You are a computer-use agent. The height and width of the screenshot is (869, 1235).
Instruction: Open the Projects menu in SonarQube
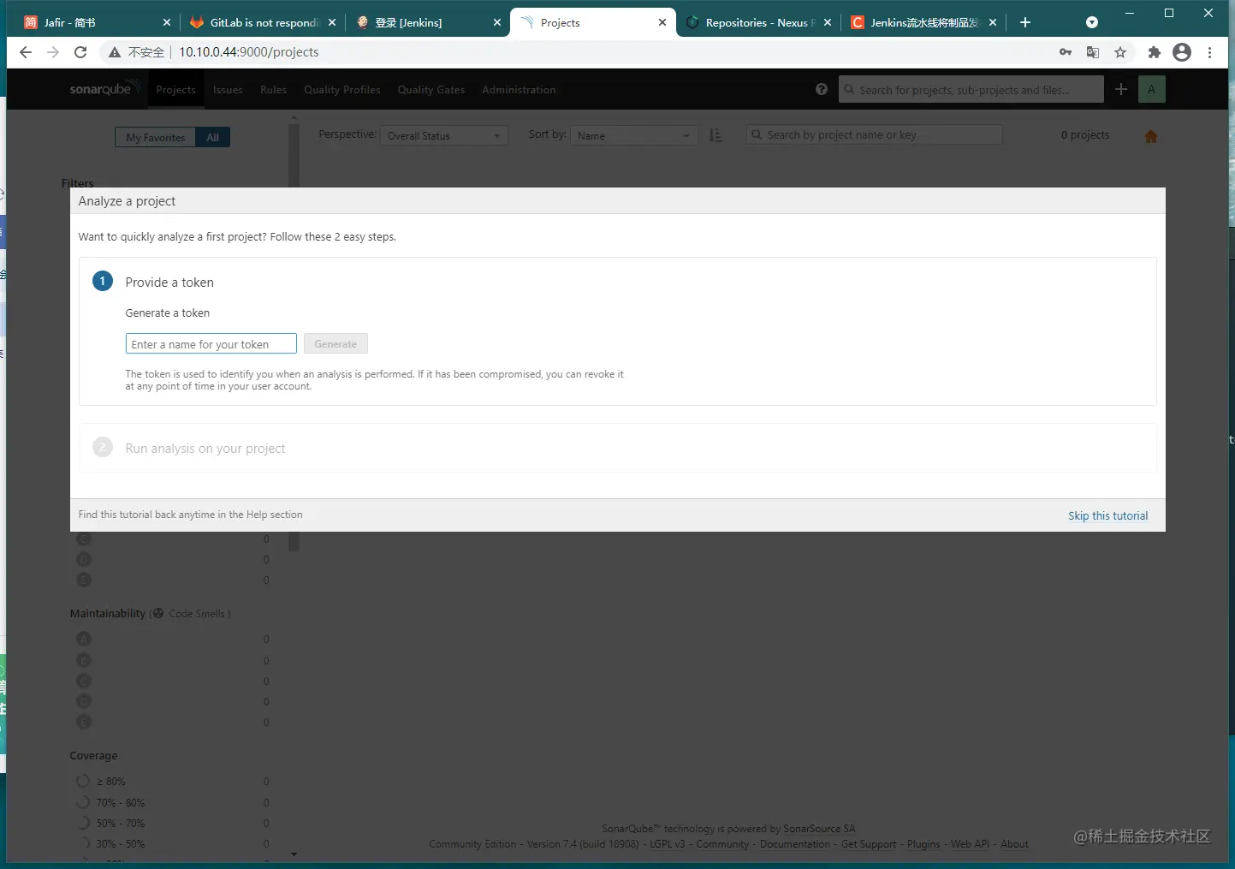click(x=175, y=89)
